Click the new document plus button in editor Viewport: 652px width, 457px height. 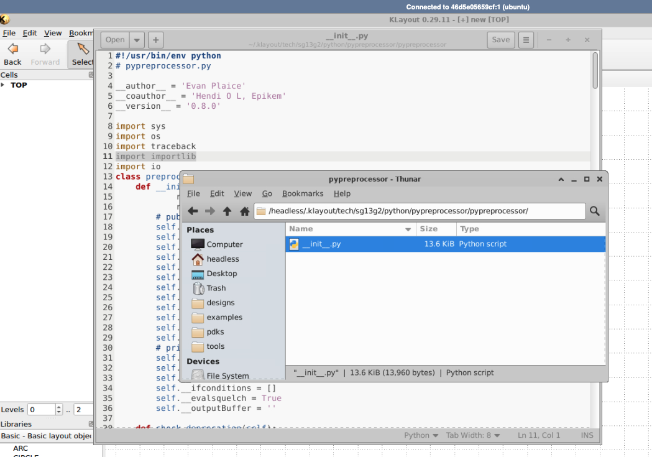155,40
